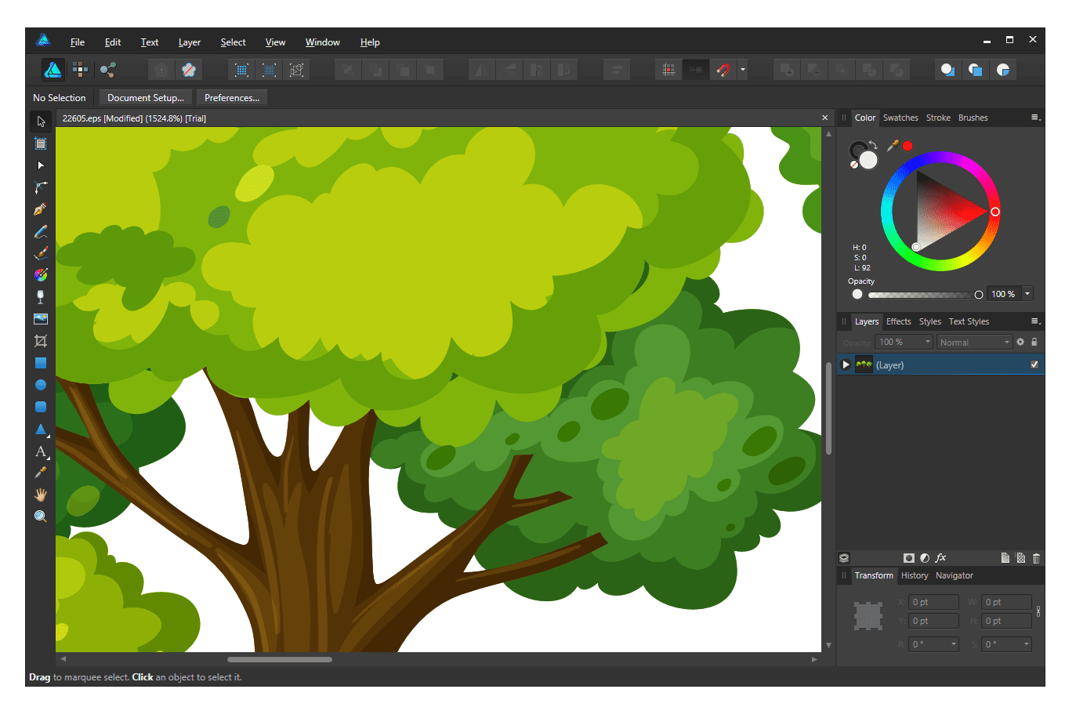Delete layer using the trash icon
This screenshot has width=1076, height=718.
tap(1036, 558)
